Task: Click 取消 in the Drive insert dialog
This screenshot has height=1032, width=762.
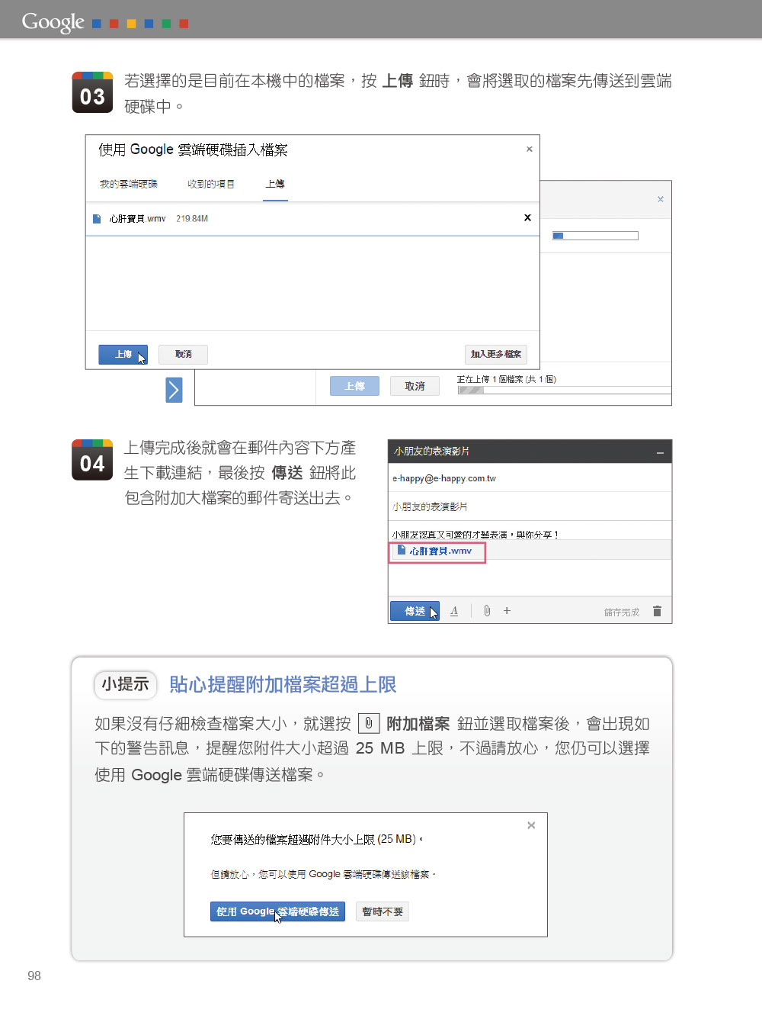Action: tap(183, 354)
